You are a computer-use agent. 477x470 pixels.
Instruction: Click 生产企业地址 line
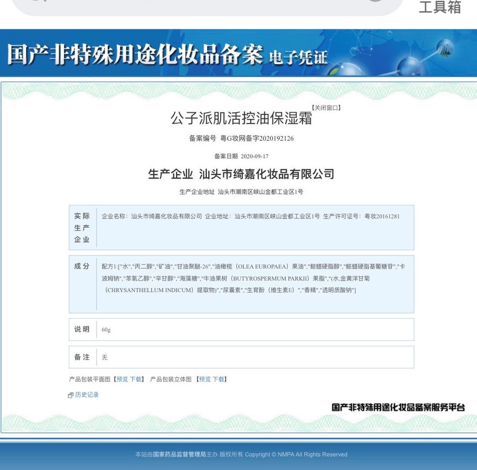tap(241, 192)
